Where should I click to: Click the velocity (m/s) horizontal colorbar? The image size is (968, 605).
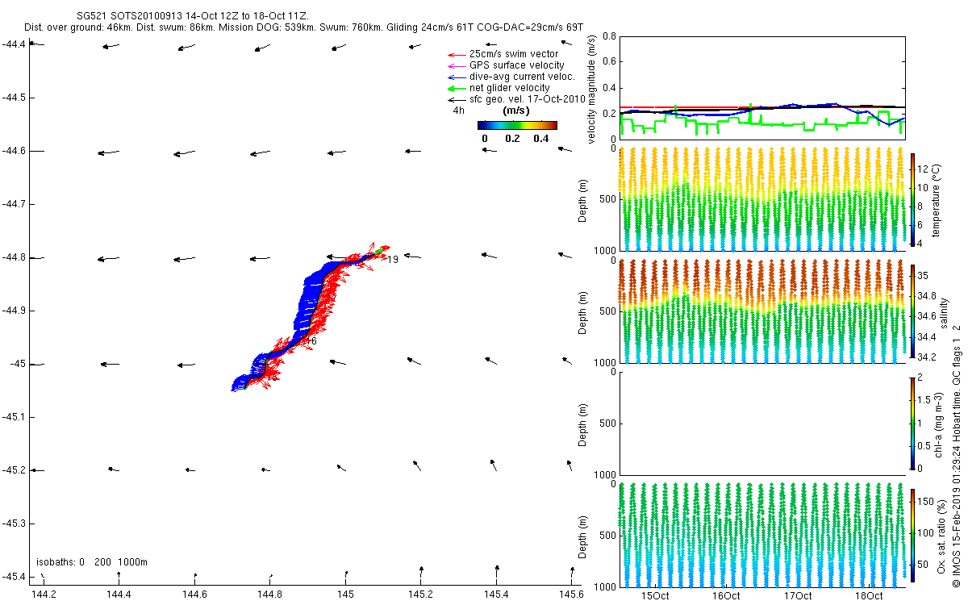[517, 125]
